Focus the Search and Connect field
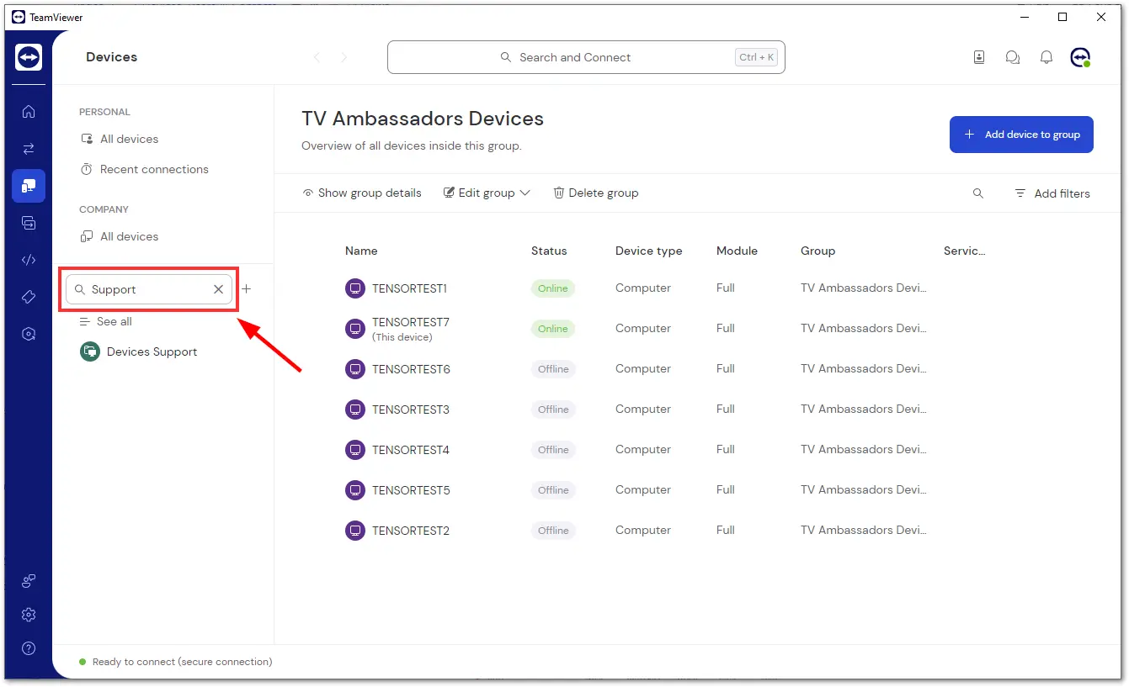This screenshot has height=687, width=1129. point(586,57)
